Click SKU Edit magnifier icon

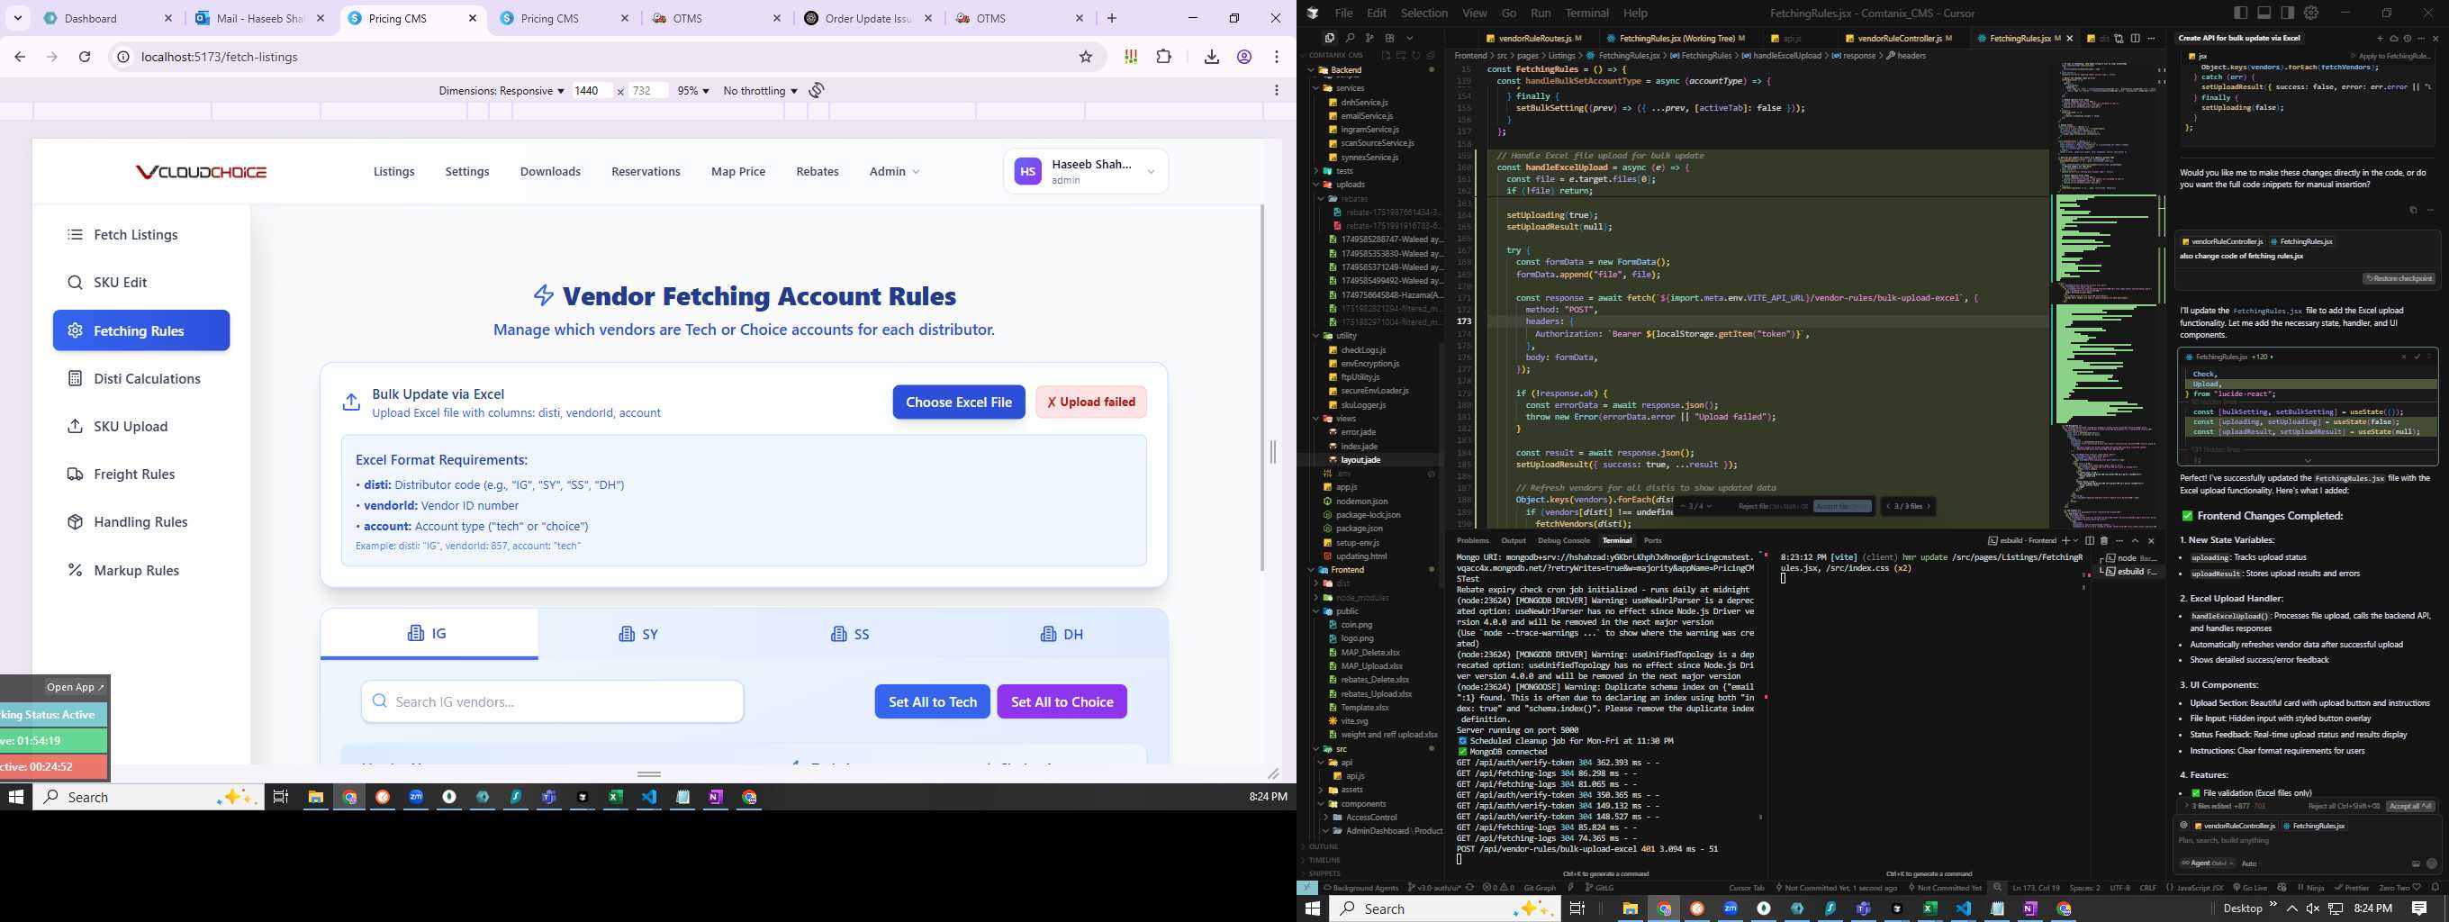[x=75, y=283]
